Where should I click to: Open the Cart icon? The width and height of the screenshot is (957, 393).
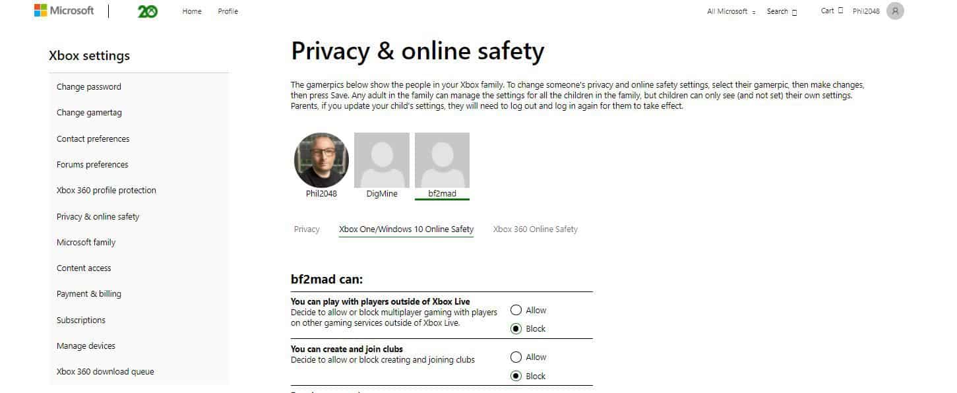(x=840, y=11)
